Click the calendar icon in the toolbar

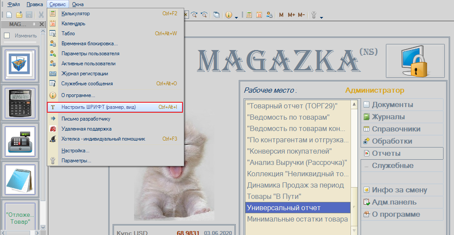coord(259,15)
